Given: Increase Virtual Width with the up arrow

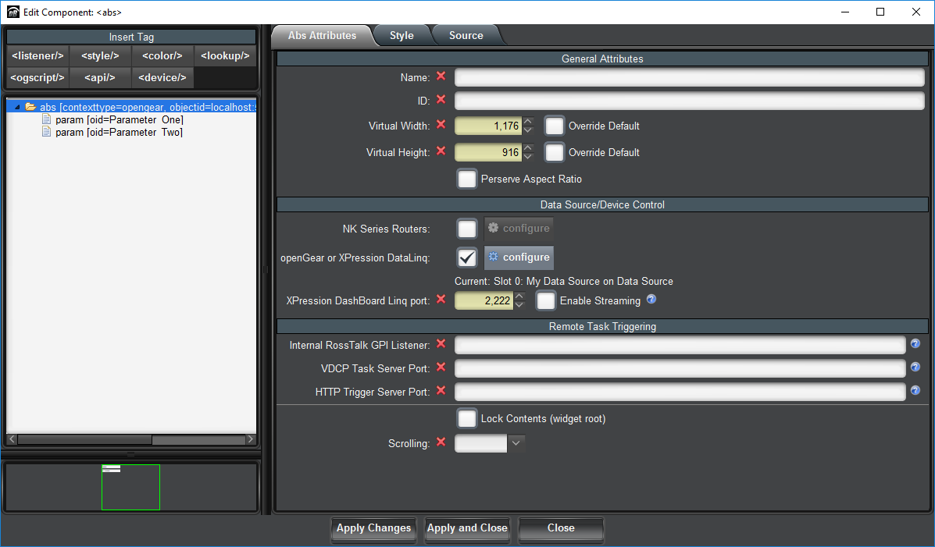Looking at the screenshot, I should click(x=528, y=121).
